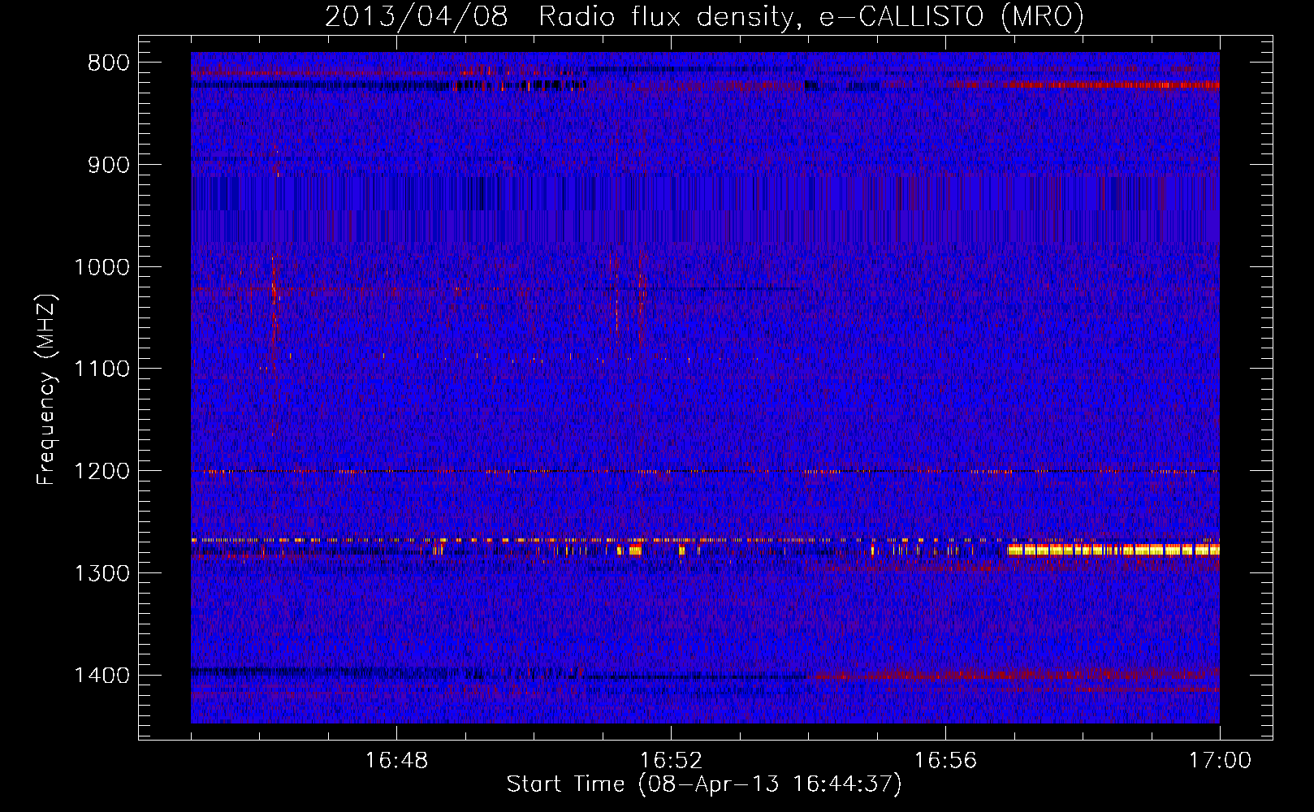
Task: Click the 16:56 time tick label
Action: click(945, 761)
